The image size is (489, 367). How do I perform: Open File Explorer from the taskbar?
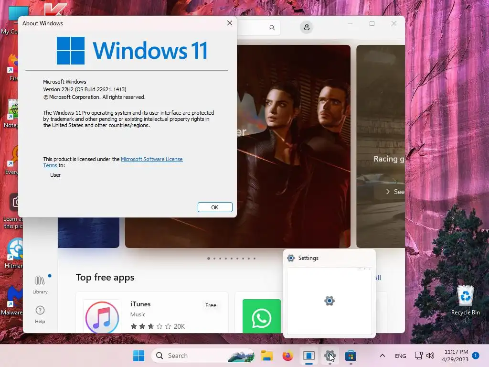point(267,356)
